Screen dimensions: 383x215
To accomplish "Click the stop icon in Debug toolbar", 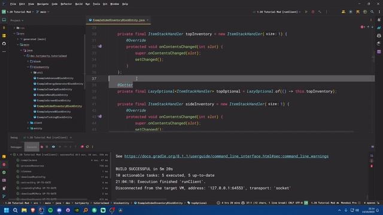I will [x=47, y=147].
